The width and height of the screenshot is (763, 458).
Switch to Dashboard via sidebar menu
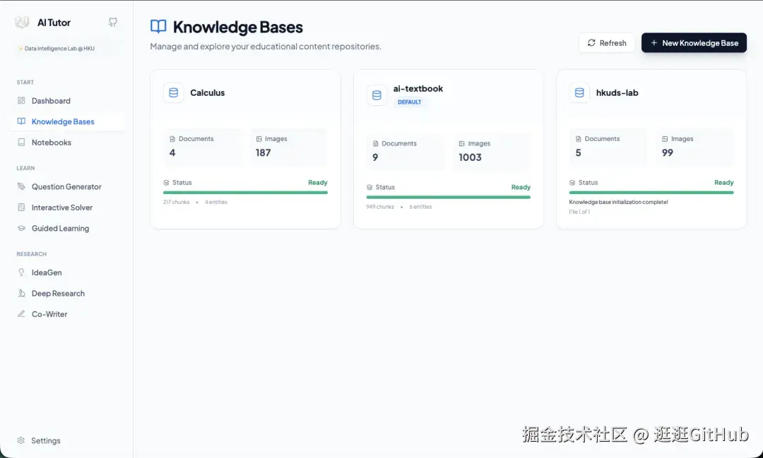pos(51,100)
